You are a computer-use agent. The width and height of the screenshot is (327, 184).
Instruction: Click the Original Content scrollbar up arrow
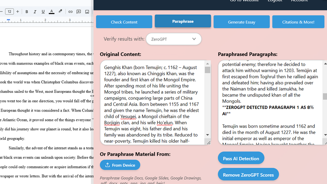[x=207, y=64]
